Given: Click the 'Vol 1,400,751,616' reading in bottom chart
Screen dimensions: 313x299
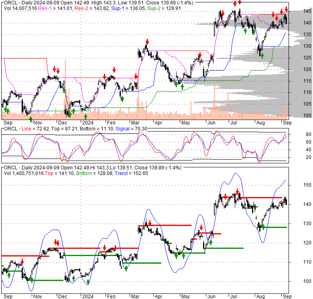Looking at the screenshot, I should click(24, 173).
